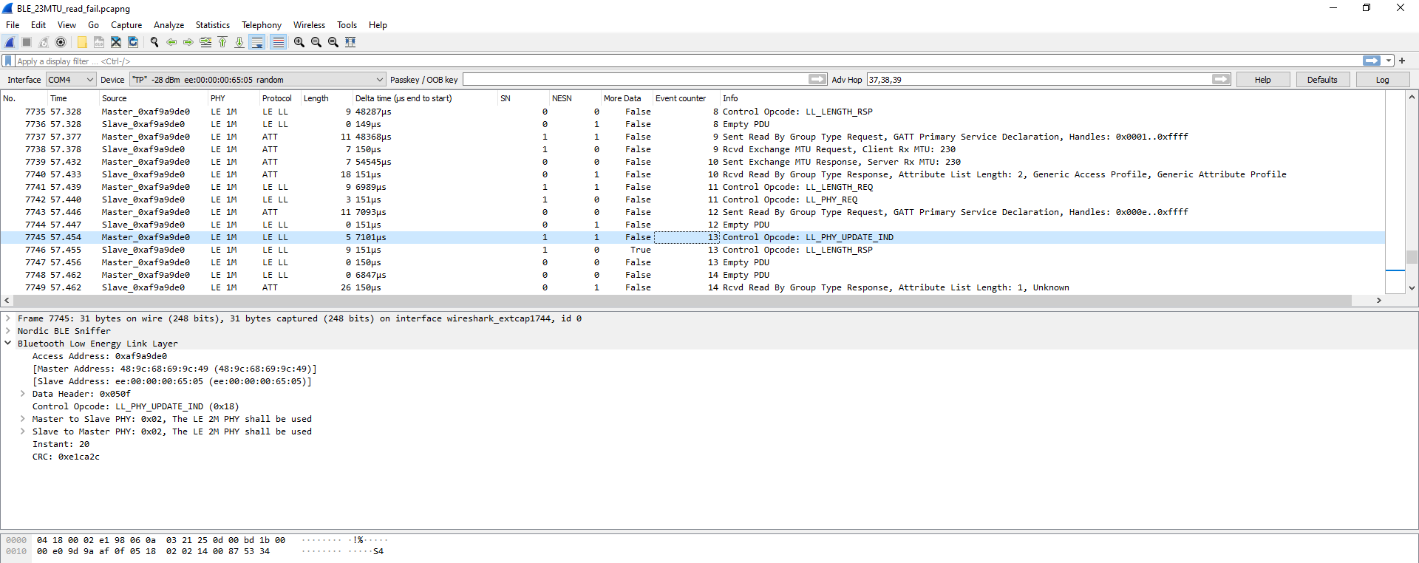The image size is (1419, 563).
Task: Open the File menu
Action: click(x=13, y=25)
